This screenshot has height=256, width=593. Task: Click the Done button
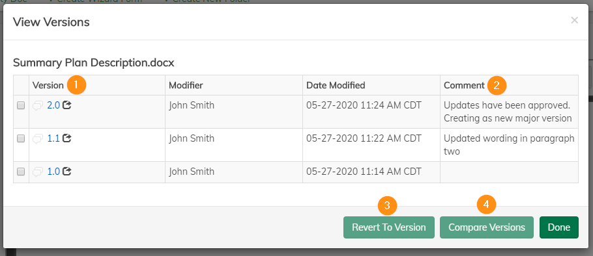coord(559,227)
